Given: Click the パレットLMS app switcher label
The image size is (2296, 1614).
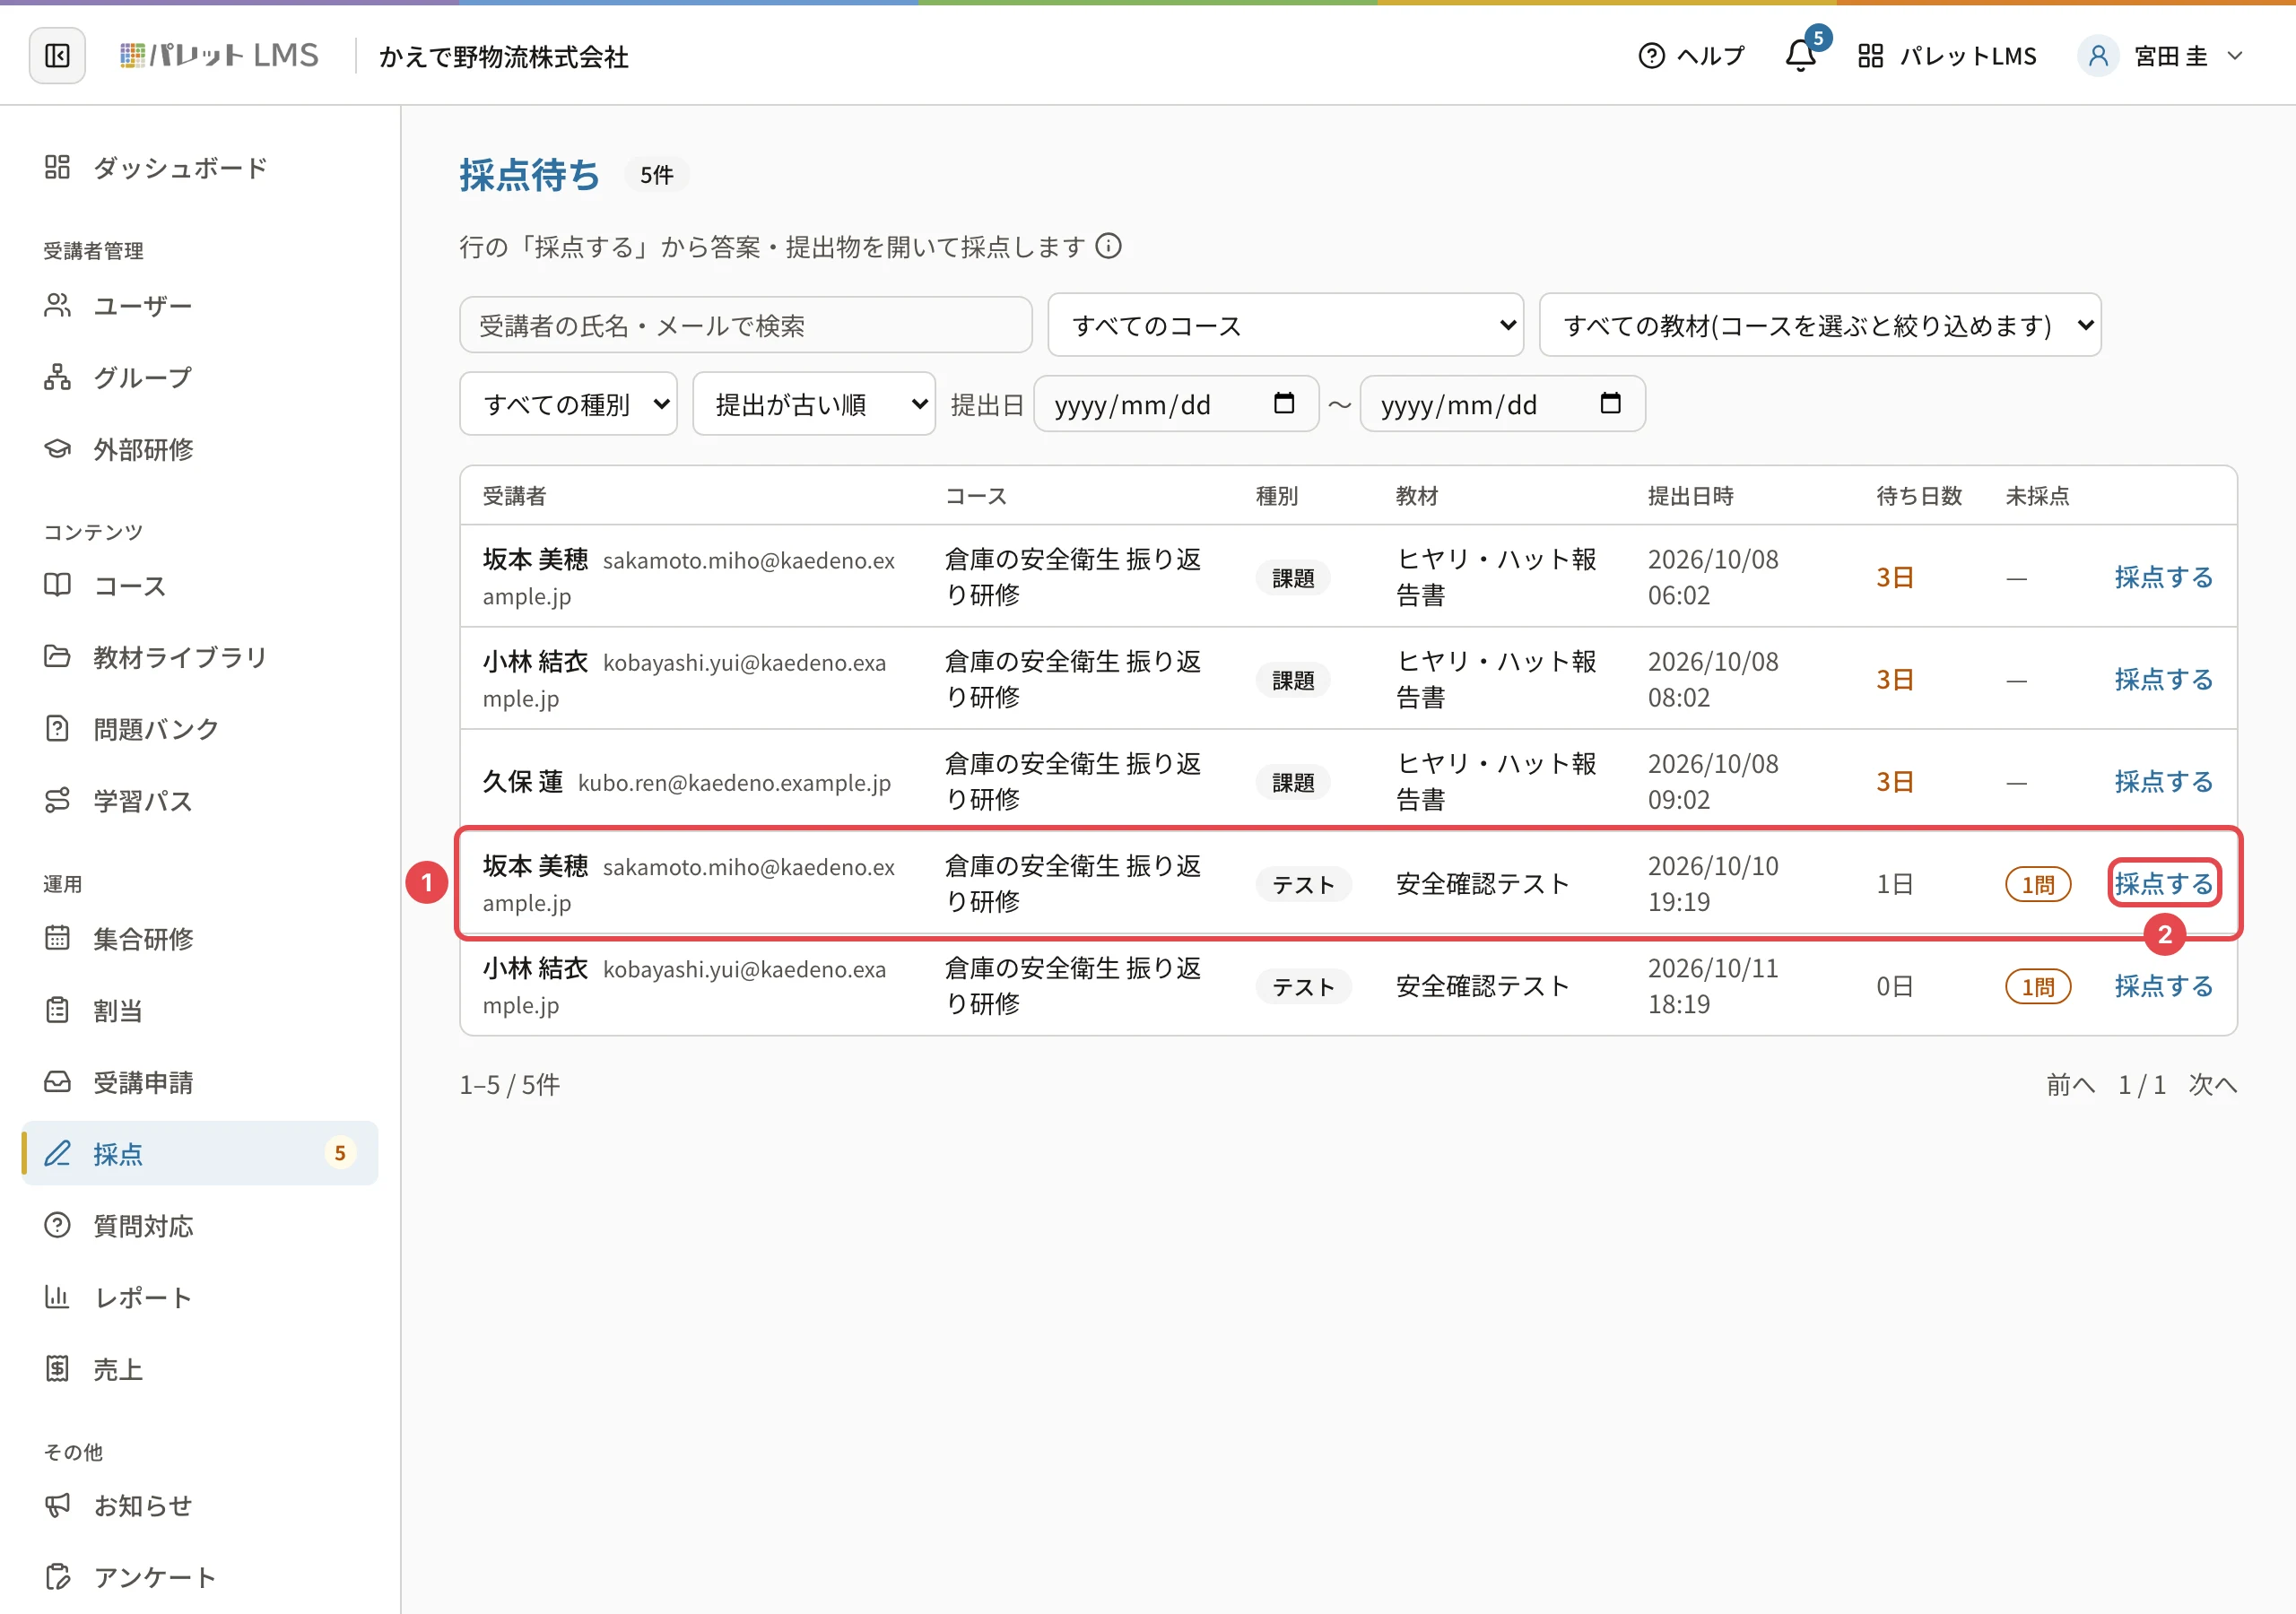Looking at the screenshot, I should click(1967, 56).
